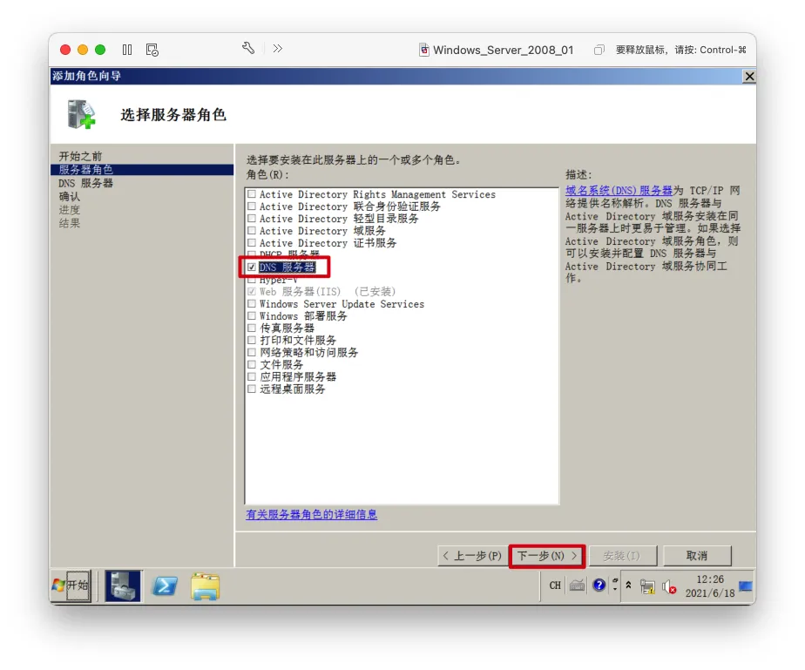This screenshot has height=670, width=805.
Task: Check Active Directory 轻型目录服务 role
Action: (x=252, y=218)
